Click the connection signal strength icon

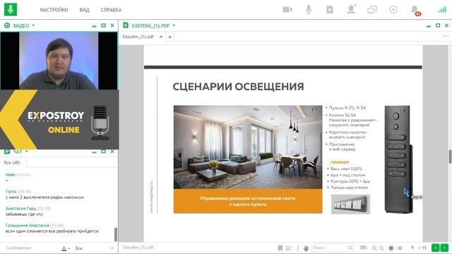point(442,10)
